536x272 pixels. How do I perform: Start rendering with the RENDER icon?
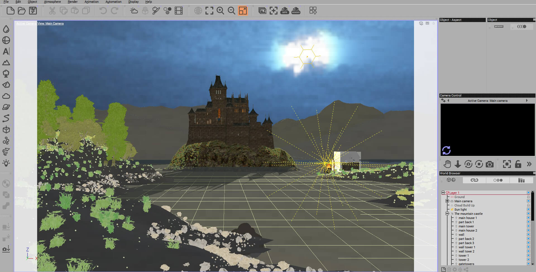(296, 11)
